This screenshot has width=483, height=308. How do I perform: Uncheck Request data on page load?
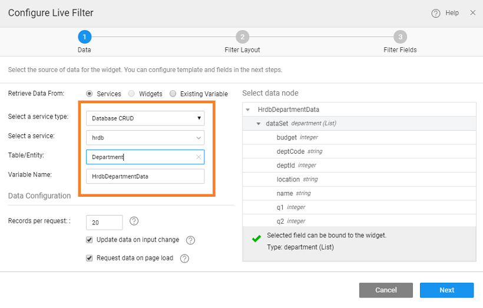click(90, 258)
